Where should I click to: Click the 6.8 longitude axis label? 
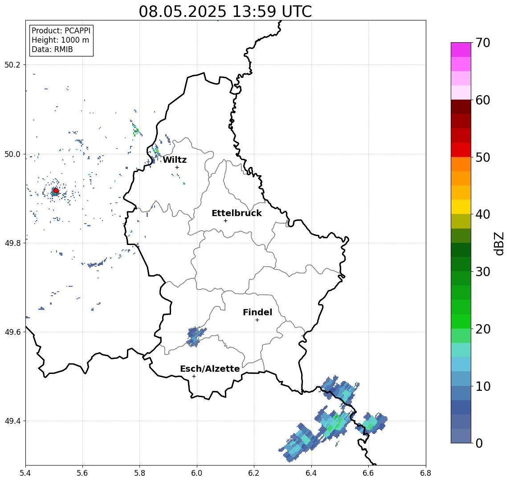(x=426, y=473)
